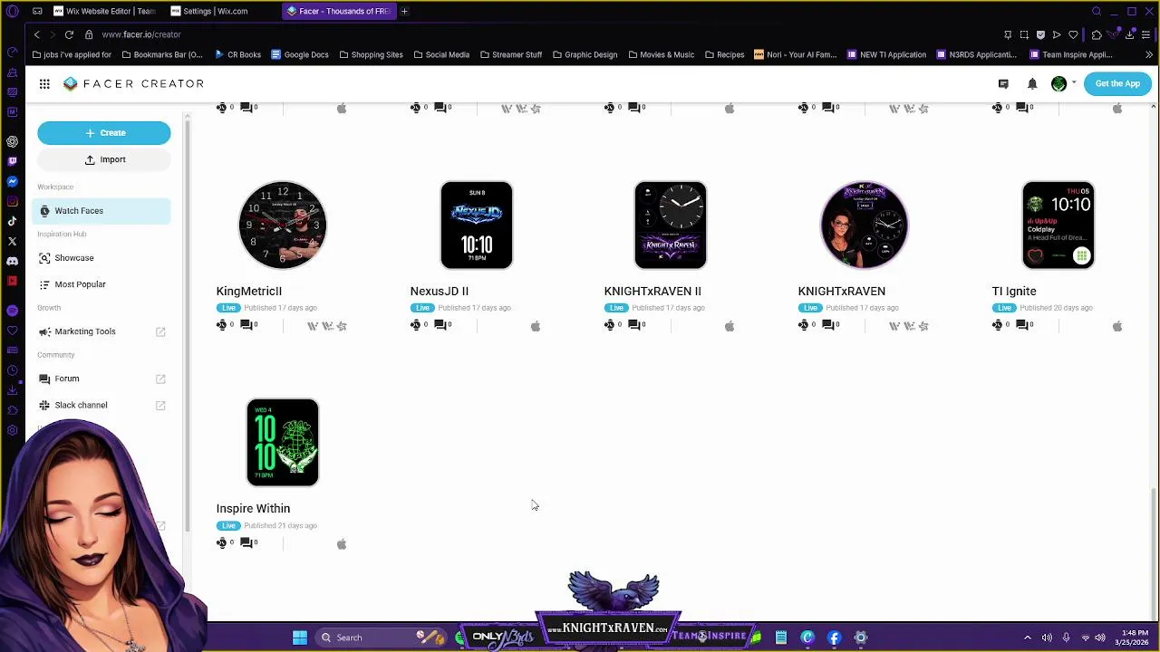Open a new browser tab
This screenshot has height=652, width=1160.
(x=404, y=11)
